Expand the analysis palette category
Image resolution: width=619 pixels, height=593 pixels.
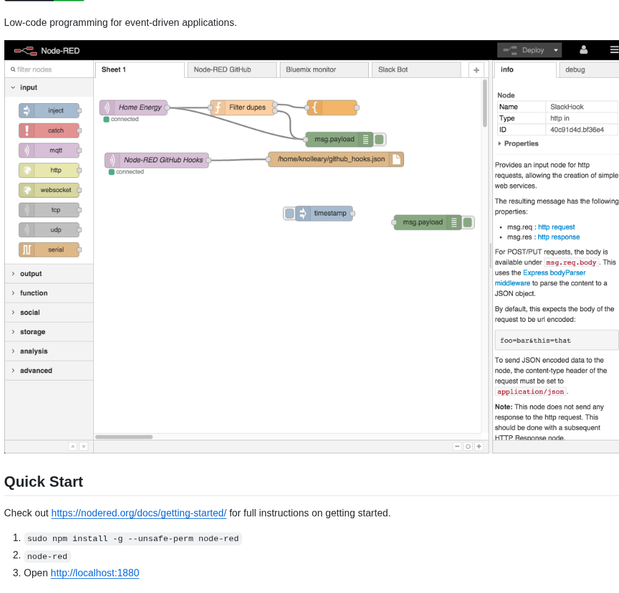pos(49,351)
